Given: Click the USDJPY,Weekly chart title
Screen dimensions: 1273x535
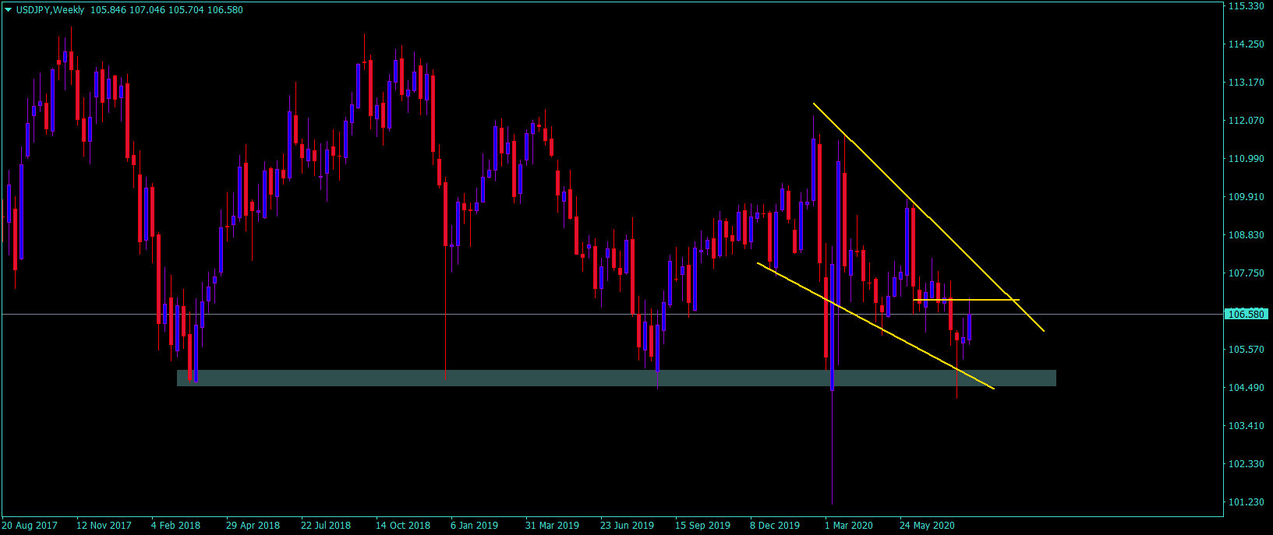Looking at the screenshot, I should click(x=50, y=10).
